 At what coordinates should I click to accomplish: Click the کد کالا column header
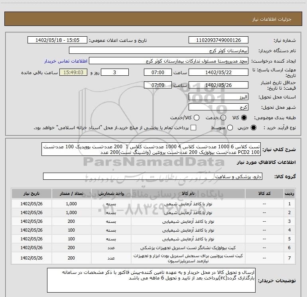[x=264, y=193]
